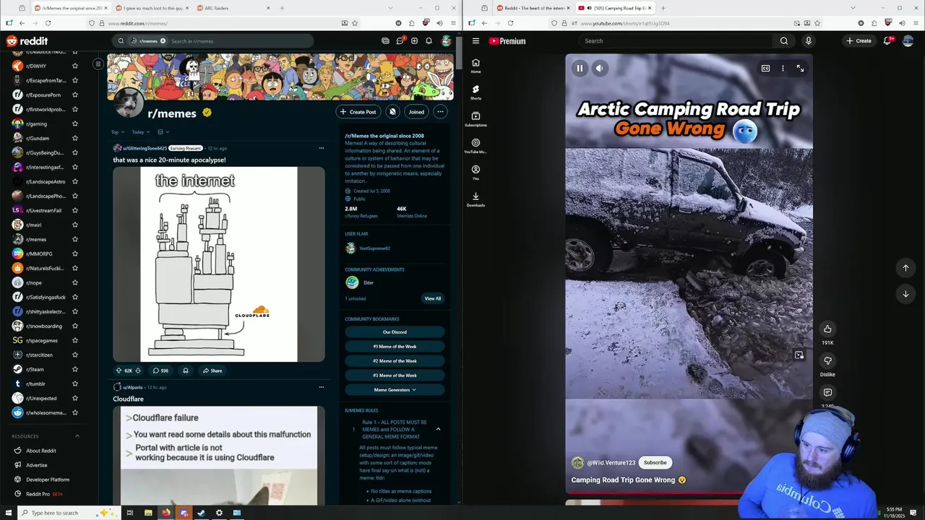Screen dimensions: 925x520
Task: Open new tab in Reddit browser window
Action: [x=282, y=8]
